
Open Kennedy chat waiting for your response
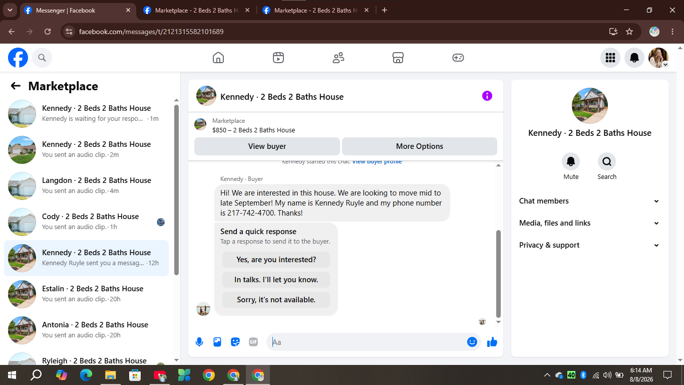[x=86, y=114]
